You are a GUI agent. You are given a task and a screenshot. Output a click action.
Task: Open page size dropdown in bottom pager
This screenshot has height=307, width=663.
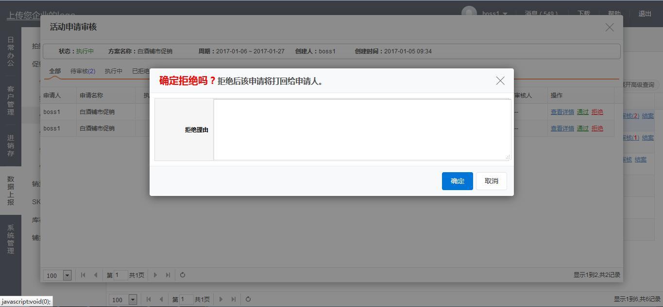[133, 300]
